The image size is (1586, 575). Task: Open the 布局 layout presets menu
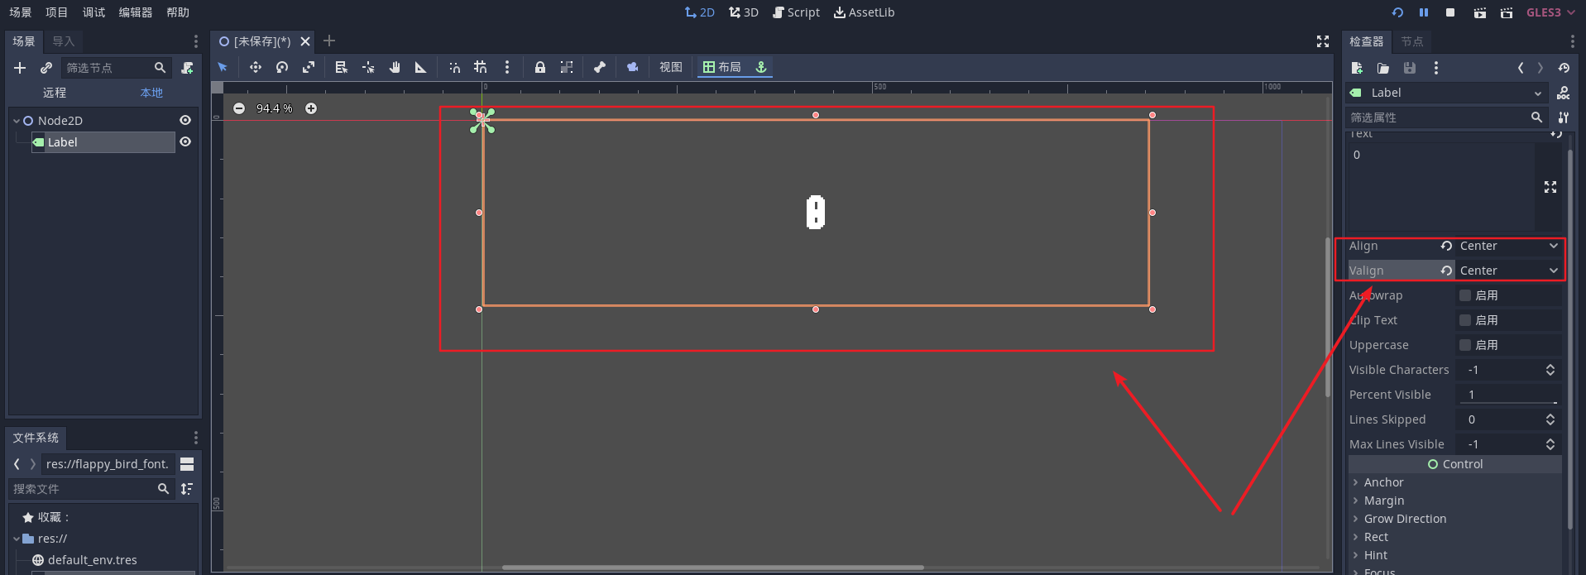[722, 67]
